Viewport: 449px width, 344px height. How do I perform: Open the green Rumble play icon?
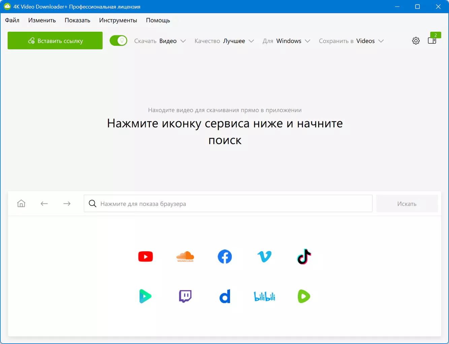pyautogui.click(x=304, y=296)
